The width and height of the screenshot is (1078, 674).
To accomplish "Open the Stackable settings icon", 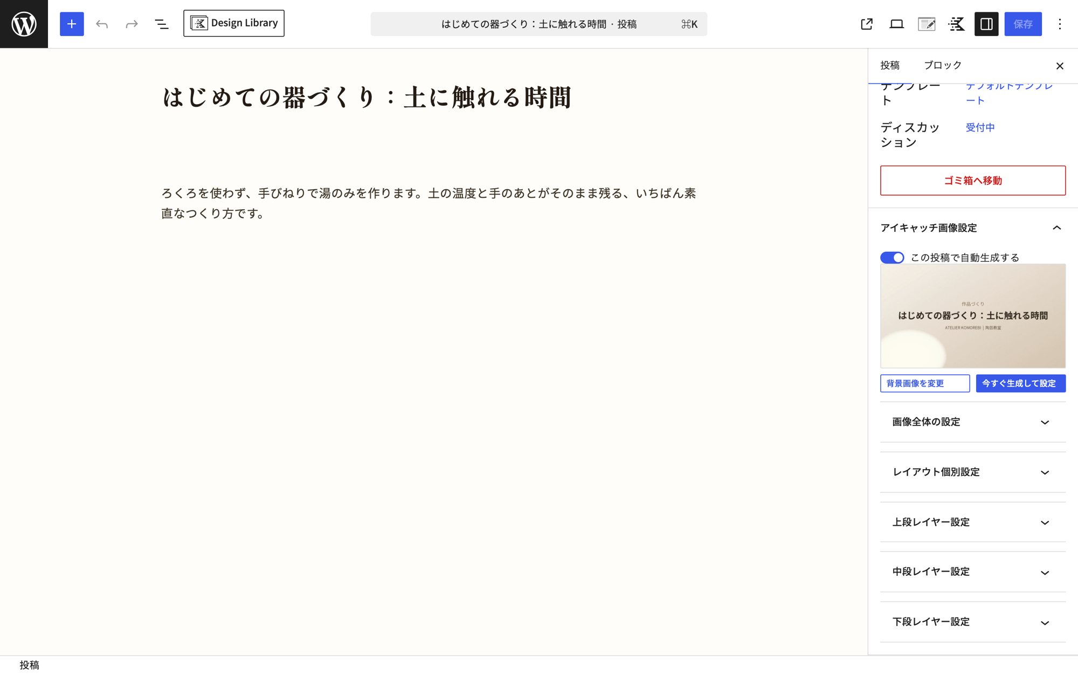I will pos(957,24).
